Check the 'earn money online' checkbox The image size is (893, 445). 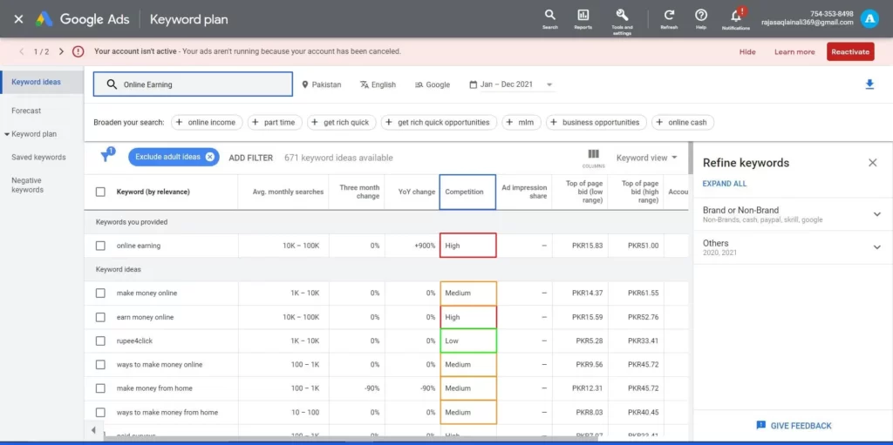pos(100,317)
